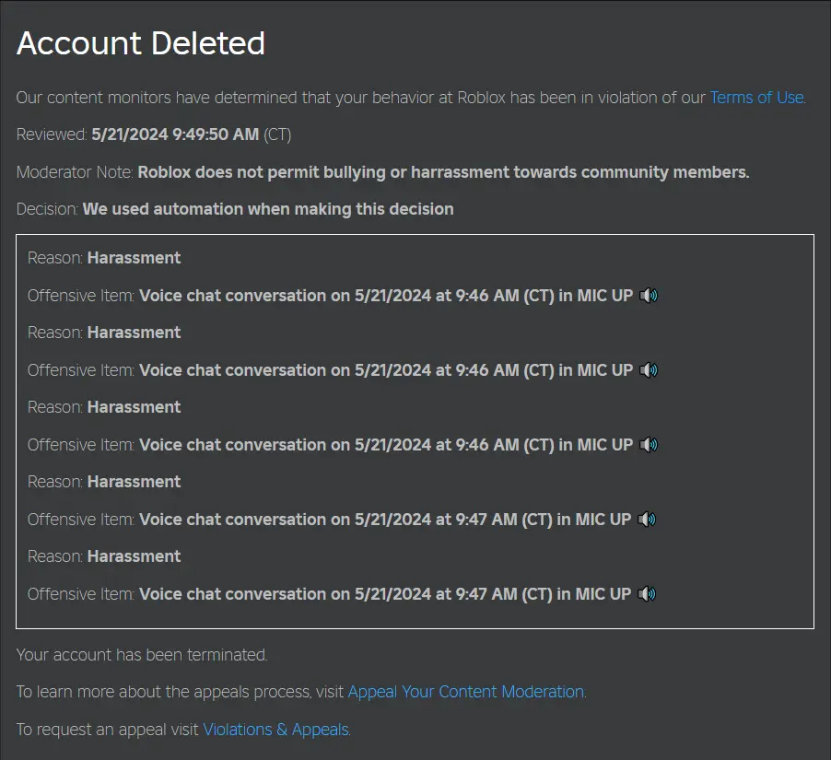Select the reviewed timestamp 5/21/2024 9:49:50 AM
831x760 pixels.
point(175,134)
